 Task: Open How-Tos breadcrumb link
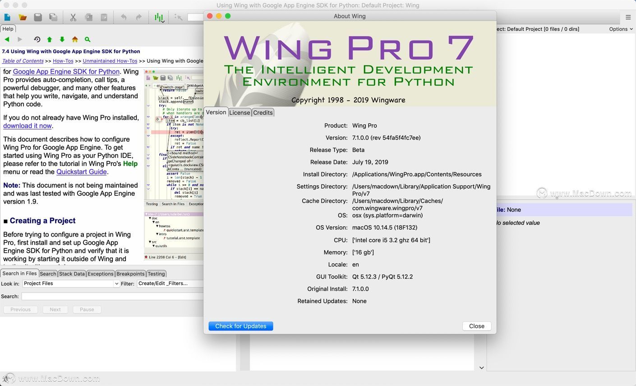click(x=63, y=61)
